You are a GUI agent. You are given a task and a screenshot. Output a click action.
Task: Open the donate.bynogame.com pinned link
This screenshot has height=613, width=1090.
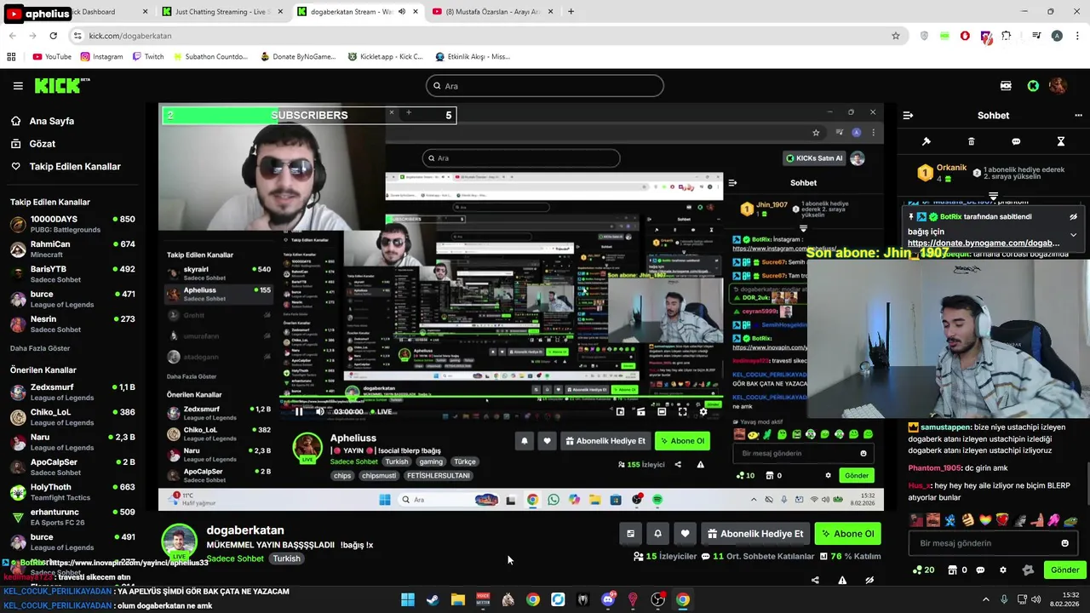pyautogui.click(x=984, y=243)
